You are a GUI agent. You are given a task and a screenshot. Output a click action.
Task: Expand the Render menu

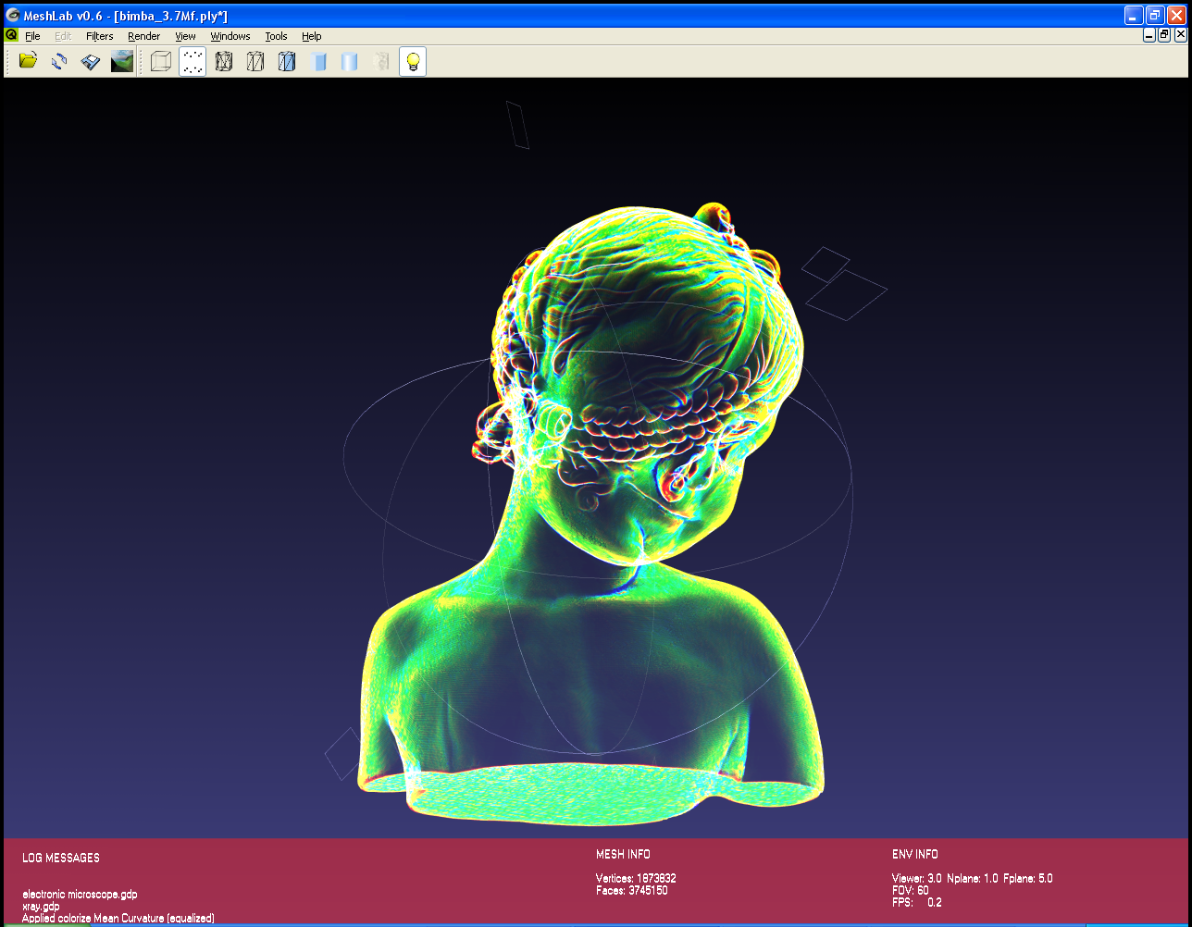(x=143, y=36)
